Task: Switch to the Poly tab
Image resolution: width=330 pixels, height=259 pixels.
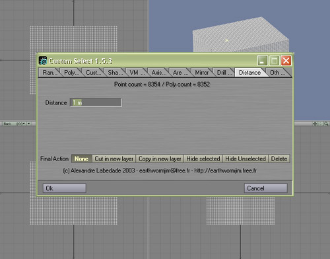Action: point(71,73)
